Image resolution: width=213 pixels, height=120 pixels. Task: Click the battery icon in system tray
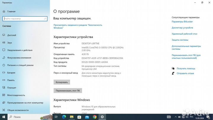(180, 117)
